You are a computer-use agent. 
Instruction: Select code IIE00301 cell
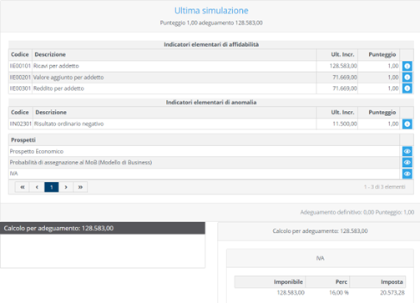[20, 88]
